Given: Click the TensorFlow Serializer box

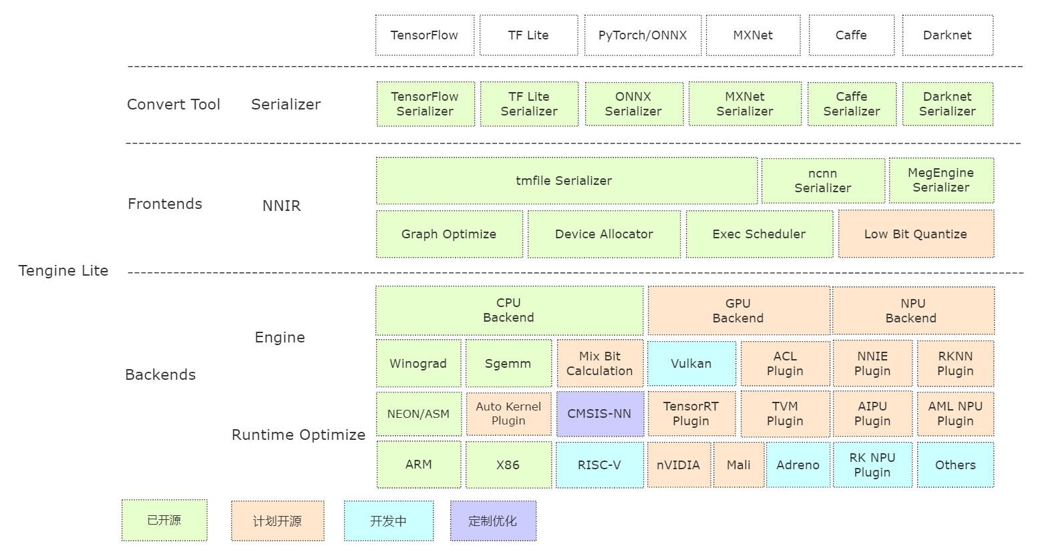Looking at the screenshot, I should [425, 104].
